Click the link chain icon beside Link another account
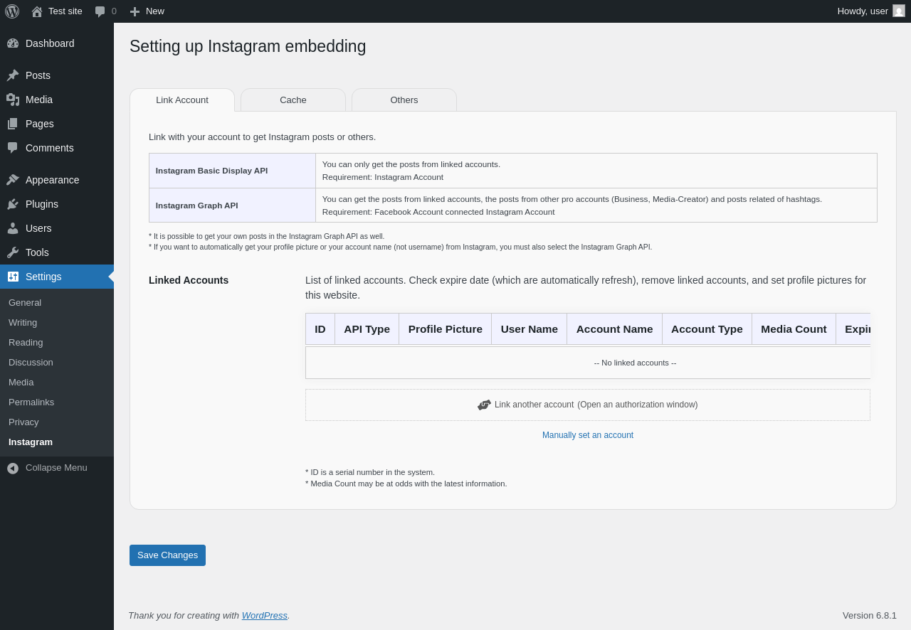 (484, 405)
